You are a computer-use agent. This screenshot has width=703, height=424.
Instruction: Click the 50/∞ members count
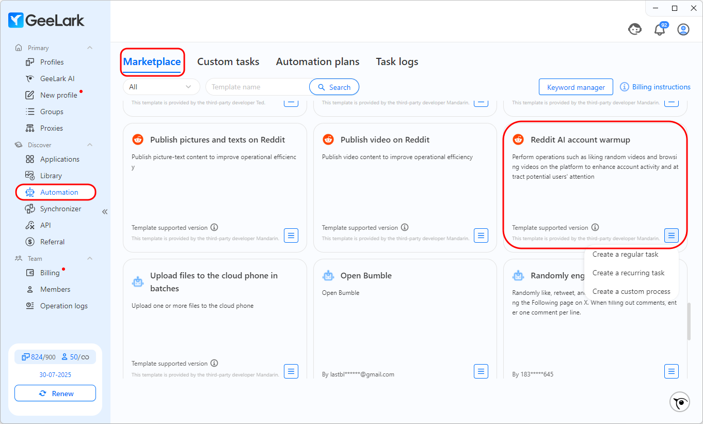coord(75,357)
